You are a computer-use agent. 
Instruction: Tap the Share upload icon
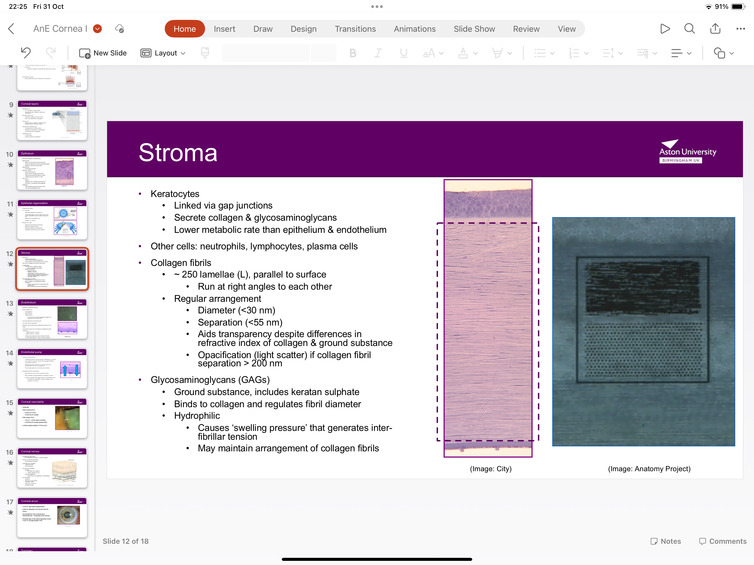tap(715, 29)
